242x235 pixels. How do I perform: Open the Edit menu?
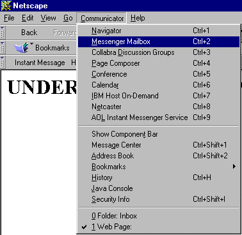click(x=28, y=18)
